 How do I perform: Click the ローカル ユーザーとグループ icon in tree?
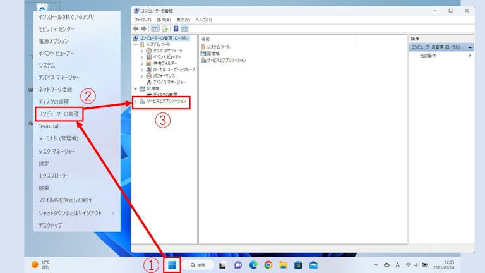(149, 70)
